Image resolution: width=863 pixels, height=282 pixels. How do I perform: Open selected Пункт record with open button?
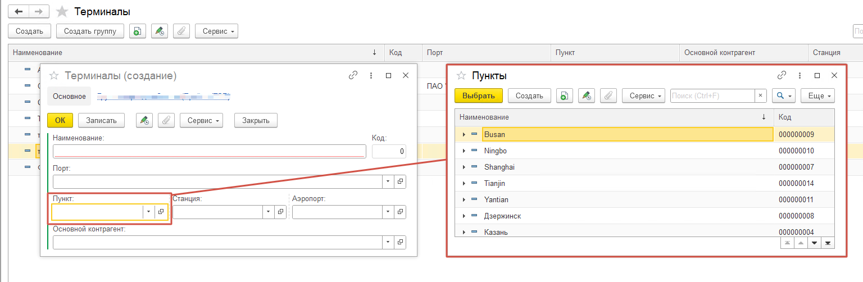coord(161,212)
